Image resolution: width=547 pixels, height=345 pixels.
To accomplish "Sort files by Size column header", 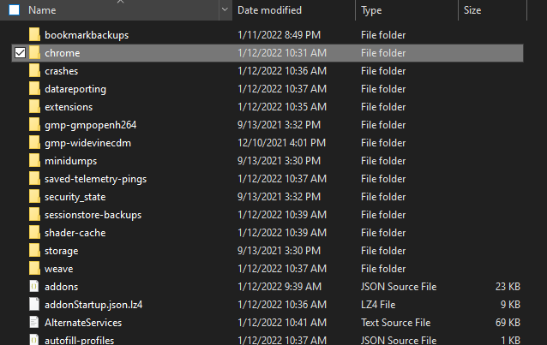I will pyautogui.click(x=472, y=10).
